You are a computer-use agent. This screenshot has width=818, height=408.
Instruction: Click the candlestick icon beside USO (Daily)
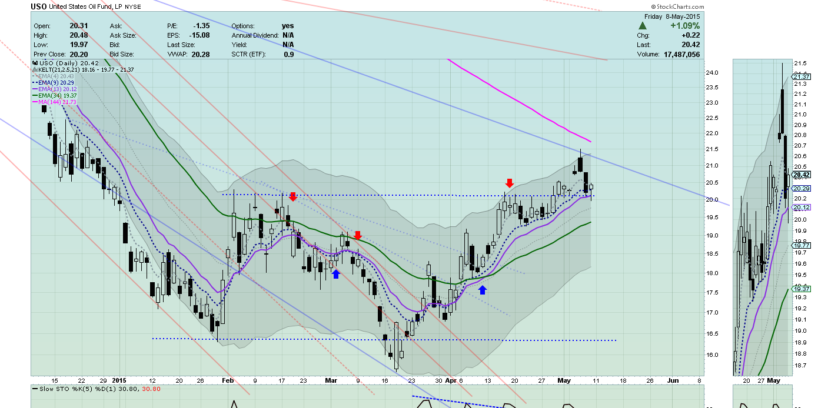(x=36, y=63)
